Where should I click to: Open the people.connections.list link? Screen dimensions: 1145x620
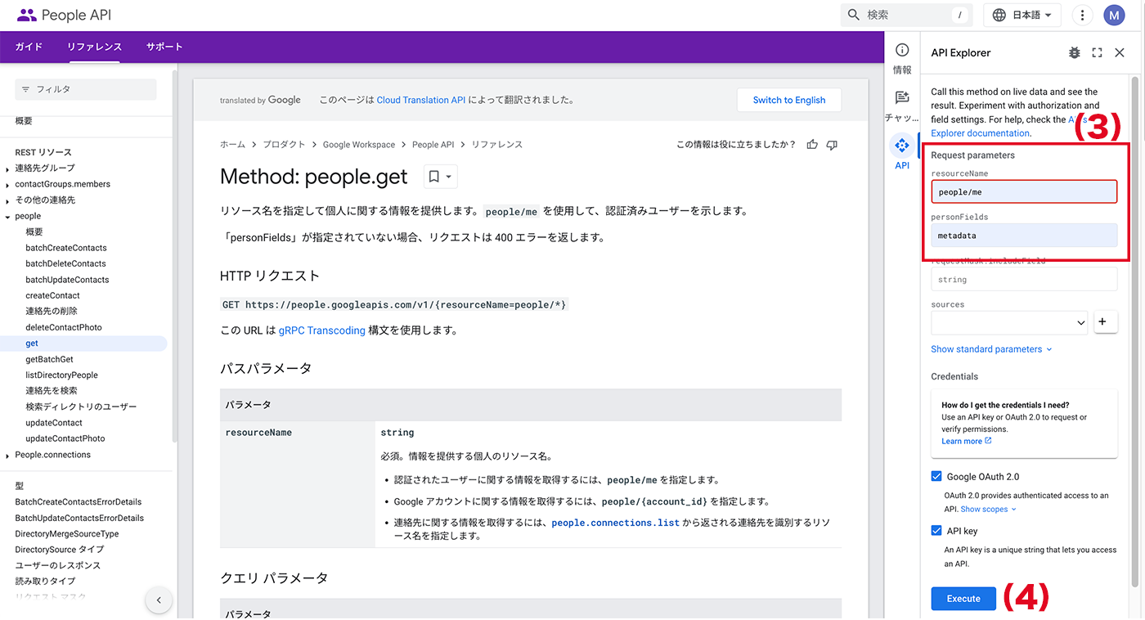click(x=616, y=523)
